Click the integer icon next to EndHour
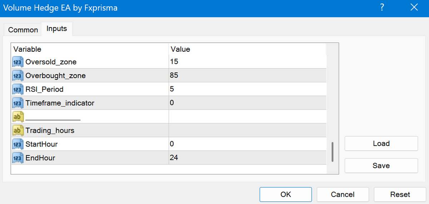The width and height of the screenshot is (429, 204). tap(18, 158)
